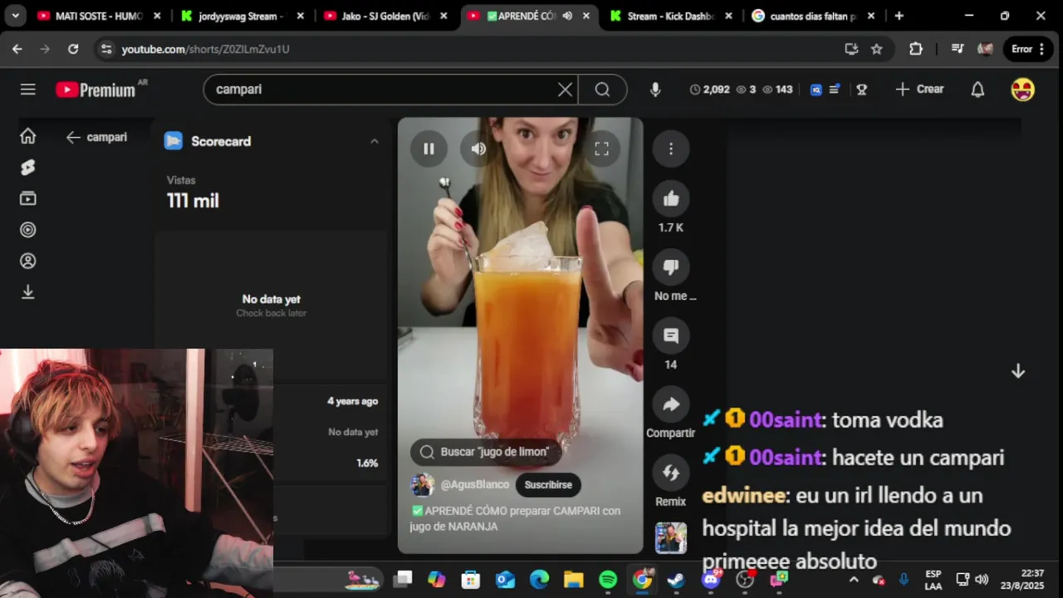Switch to cuantos dias faltan Google tab

tap(814, 16)
